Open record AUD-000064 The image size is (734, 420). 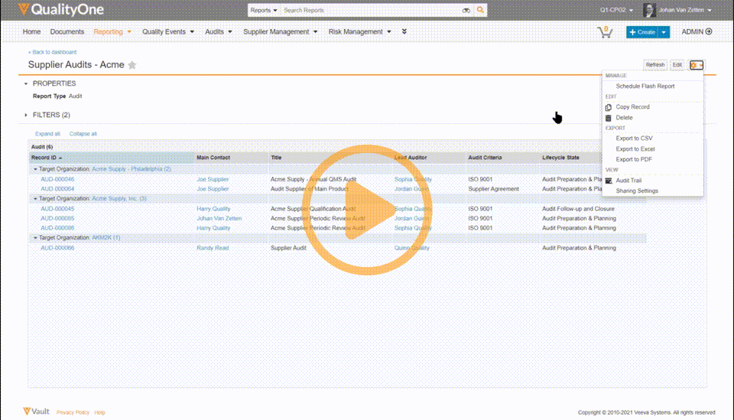point(57,189)
